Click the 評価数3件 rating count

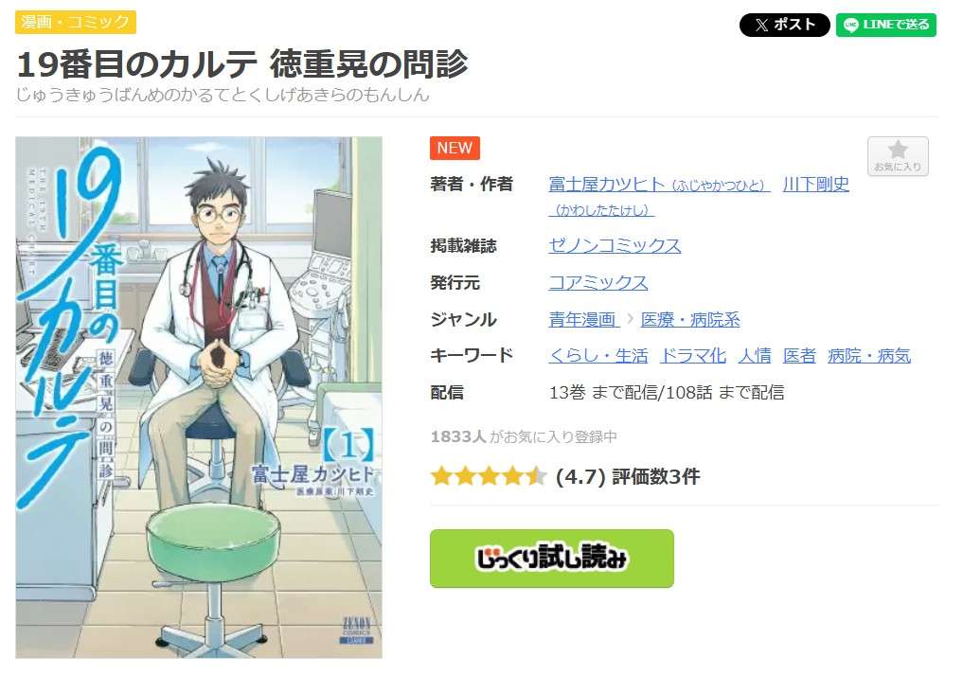656,476
